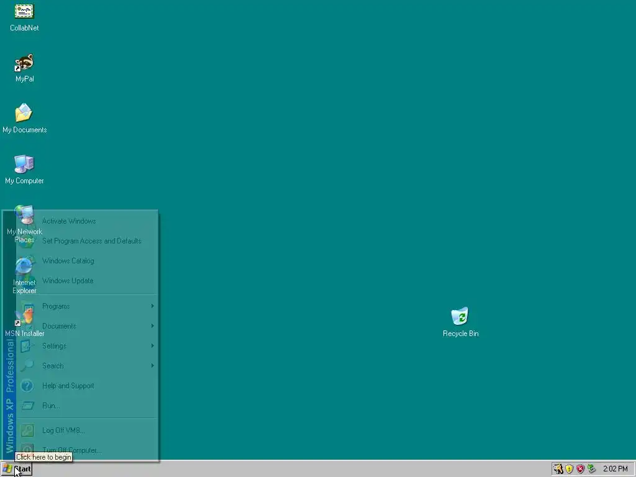Click the yellow shield update tray icon
This screenshot has height=477, width=636.
570,469
